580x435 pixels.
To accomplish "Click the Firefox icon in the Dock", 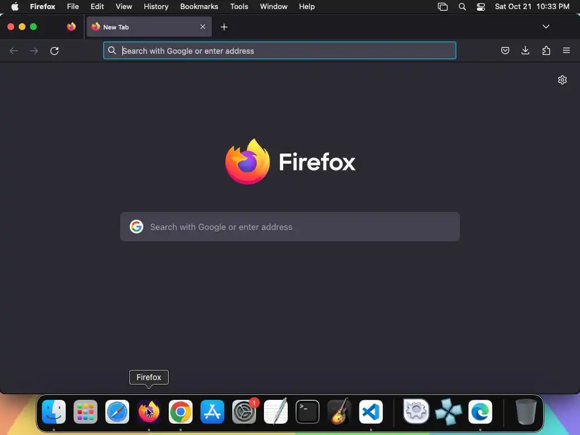I will tap(149, 412).
